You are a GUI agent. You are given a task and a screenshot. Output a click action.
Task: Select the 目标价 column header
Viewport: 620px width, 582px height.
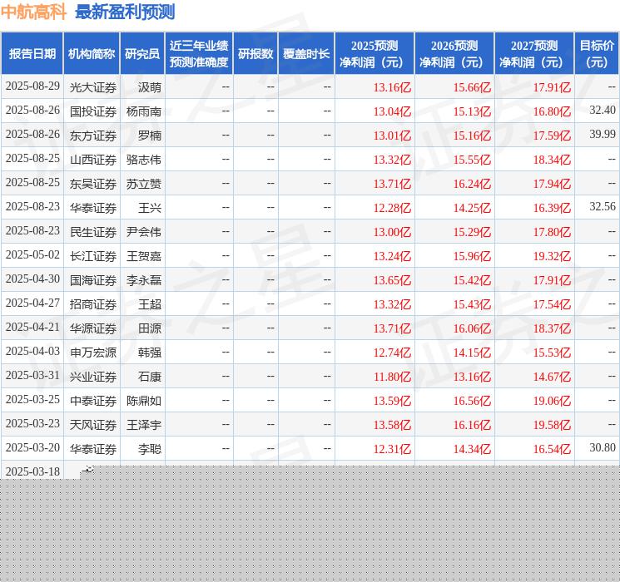coord(597,54)
